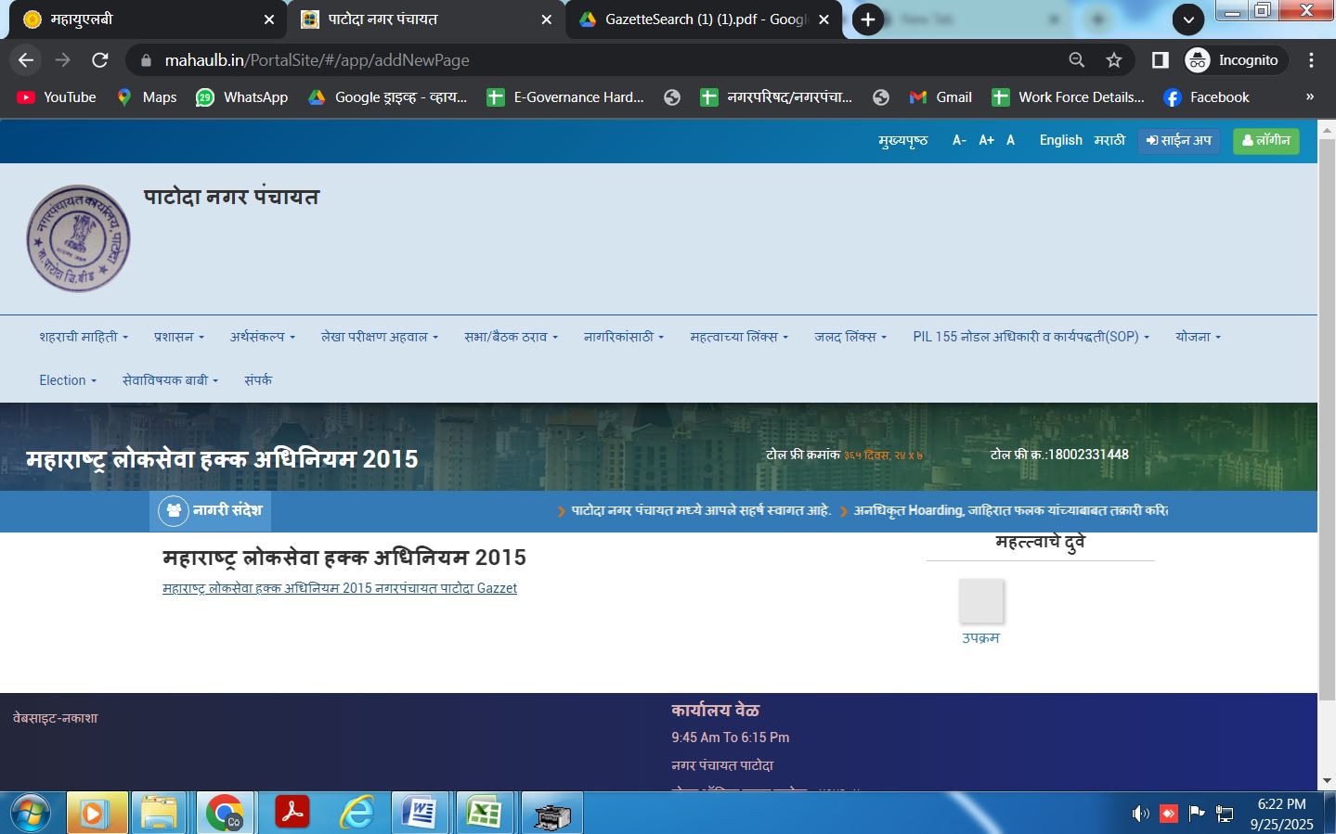Switch site language to English
Image resolution: width=1336 pixels, height=834 pixels.
tap(1060, 140)
